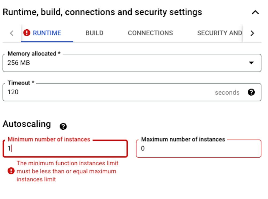Click the seconds unit label
268x199 pixels.
(227, 92)
